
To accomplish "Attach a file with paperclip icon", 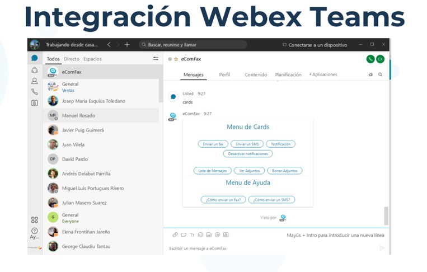I will click(175, 235).
